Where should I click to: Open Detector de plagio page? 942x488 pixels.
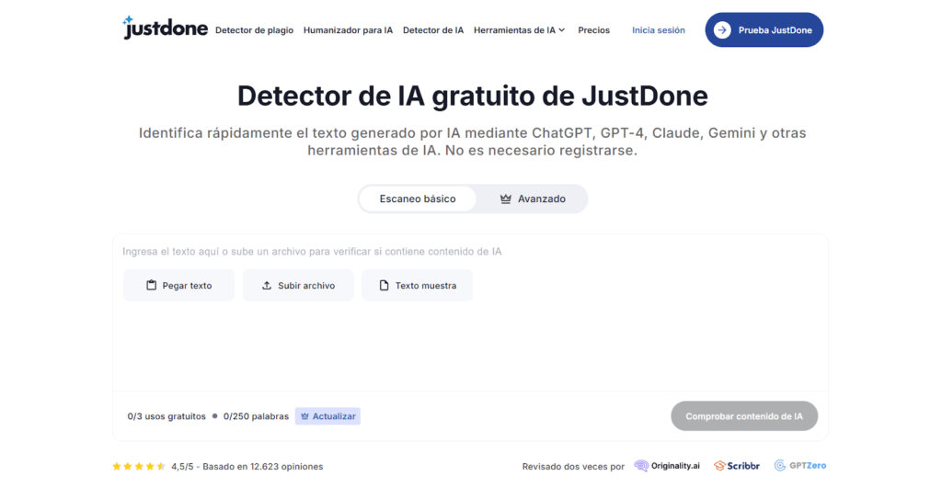[x=254, y=30]
